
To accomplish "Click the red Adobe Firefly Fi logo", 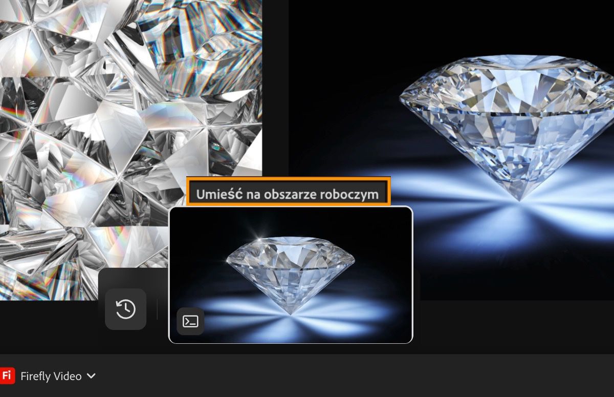I will coord(7,375).
